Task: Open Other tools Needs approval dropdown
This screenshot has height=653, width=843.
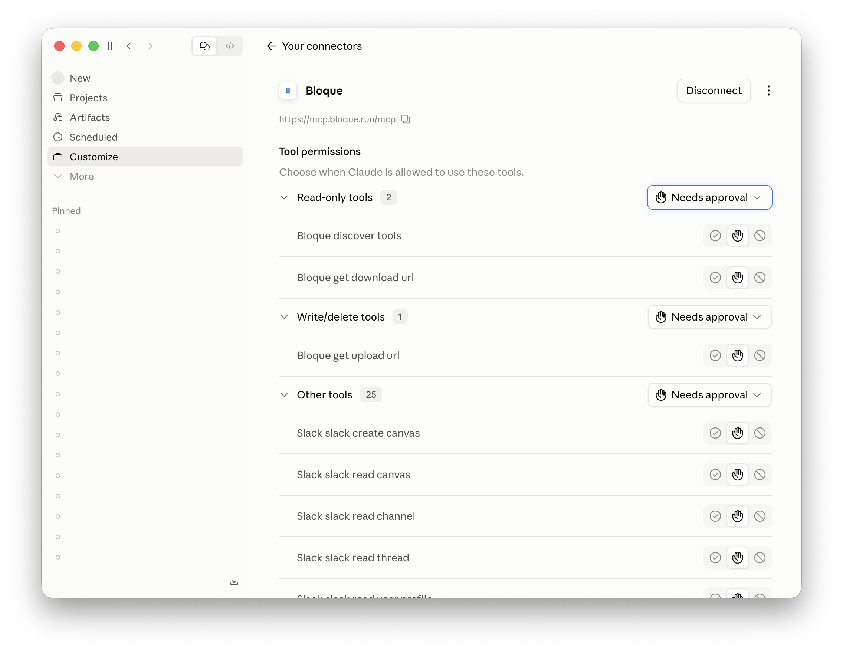Action: (709, 395)
